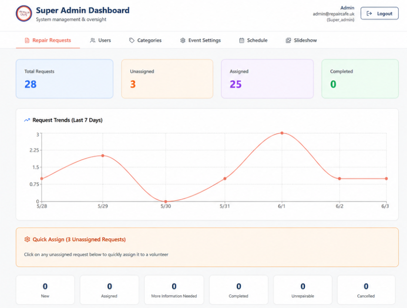
Task: Click the Event Settings gear icon
Action: pos(183,40)
